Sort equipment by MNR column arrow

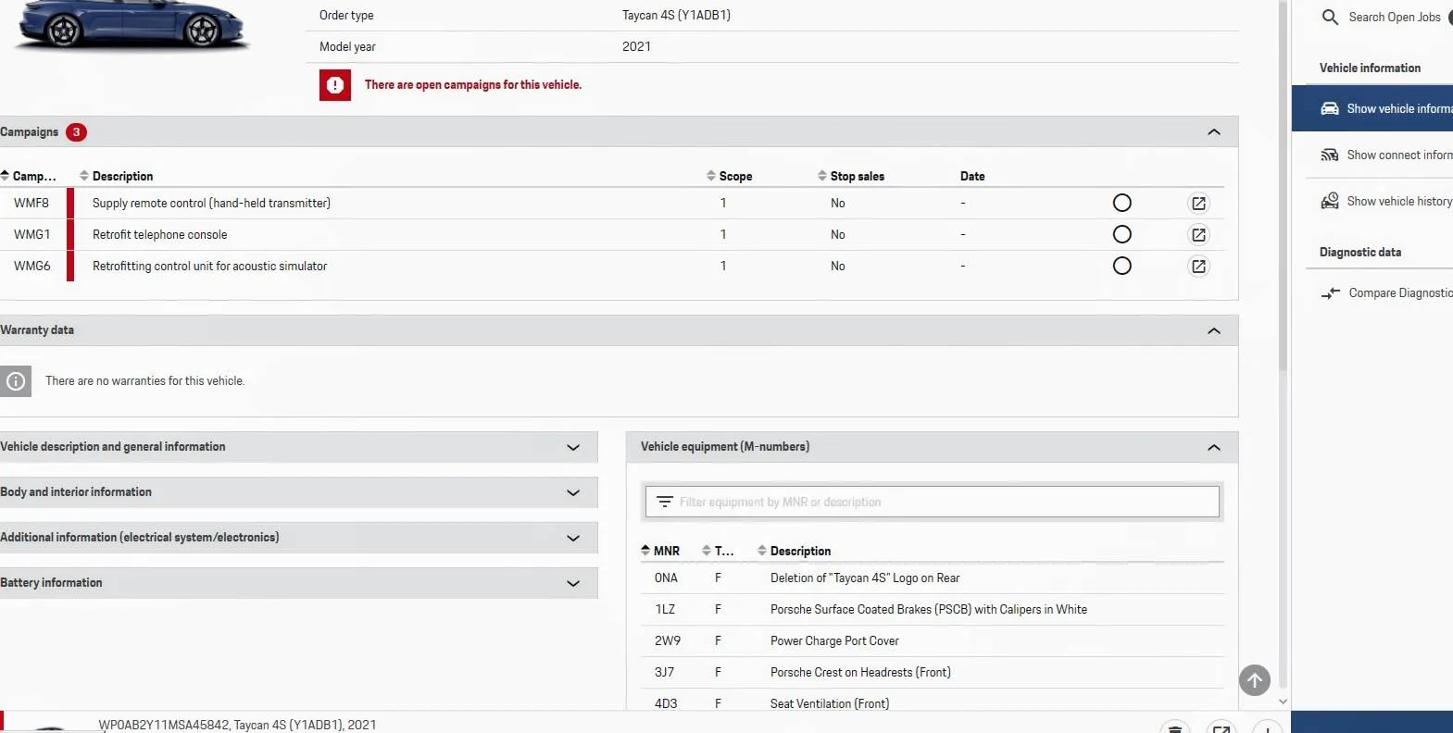point(645,551)
